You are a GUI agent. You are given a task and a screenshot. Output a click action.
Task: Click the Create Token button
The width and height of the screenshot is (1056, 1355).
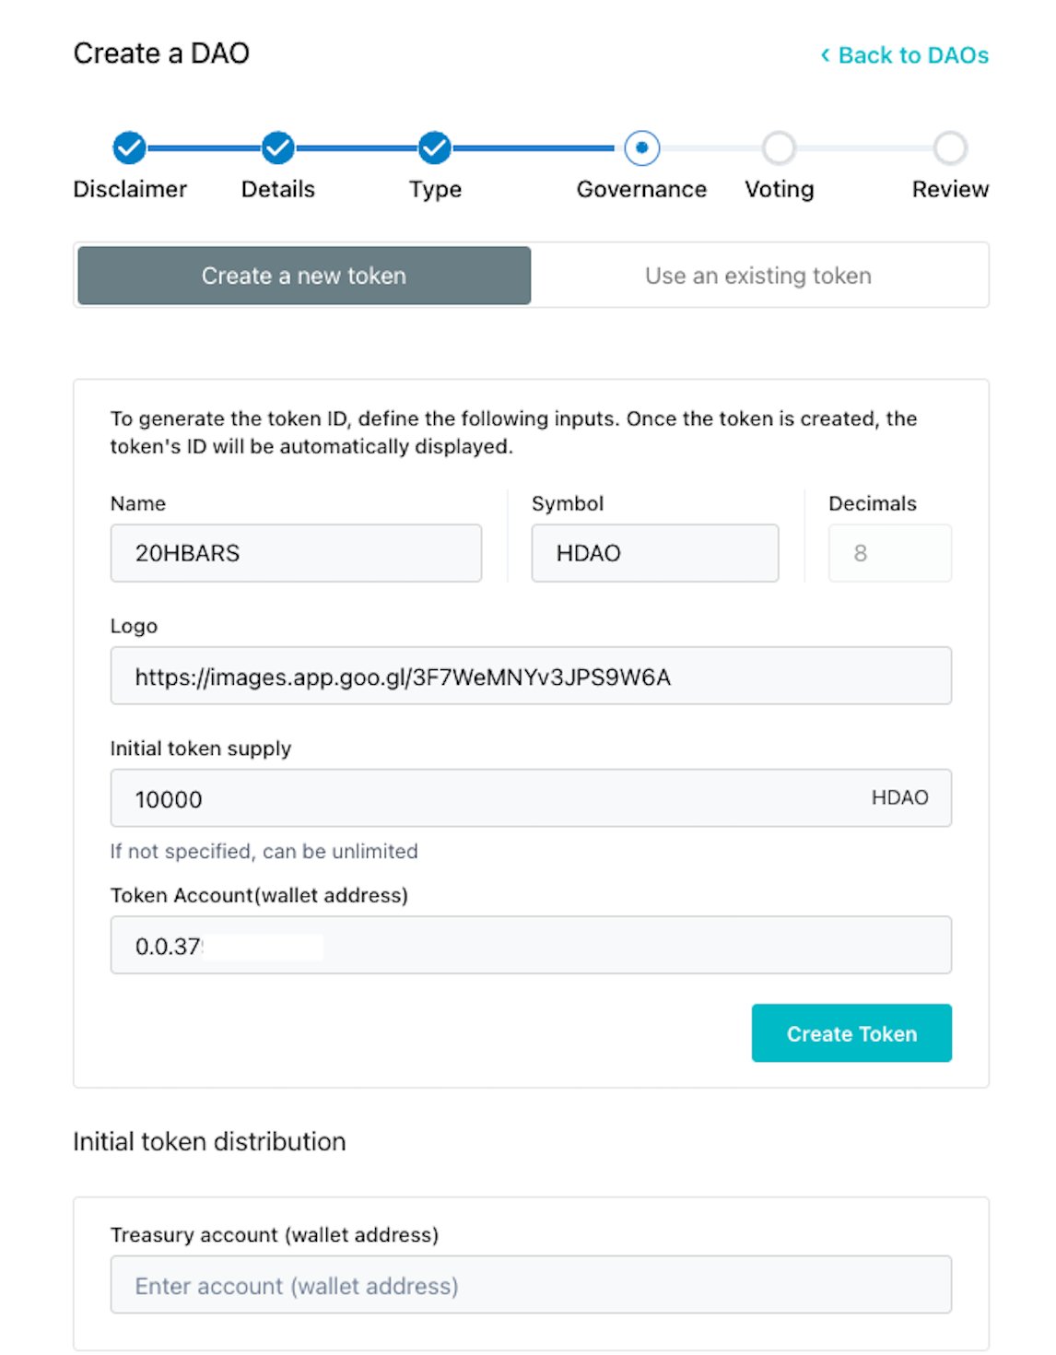(851, 1033)
